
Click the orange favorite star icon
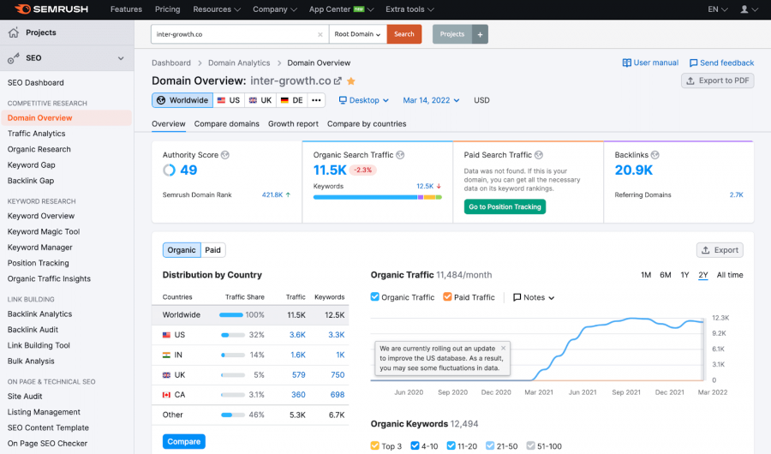[x=351, y=81]
